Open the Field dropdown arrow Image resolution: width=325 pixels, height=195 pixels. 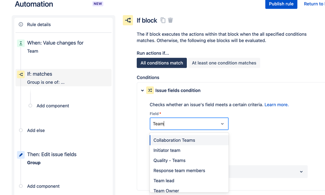[x=222, y=124]
